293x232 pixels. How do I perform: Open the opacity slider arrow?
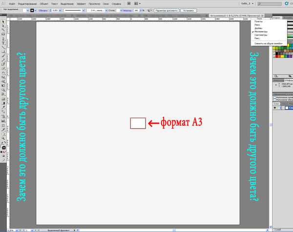click(x=141, y=10)
